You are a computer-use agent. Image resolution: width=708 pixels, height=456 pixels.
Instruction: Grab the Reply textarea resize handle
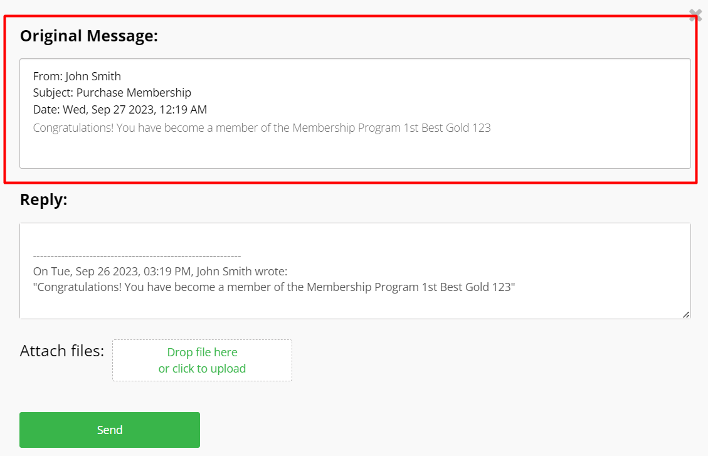click(686, 315)
